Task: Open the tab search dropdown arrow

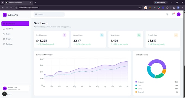Action: [2, 2]
